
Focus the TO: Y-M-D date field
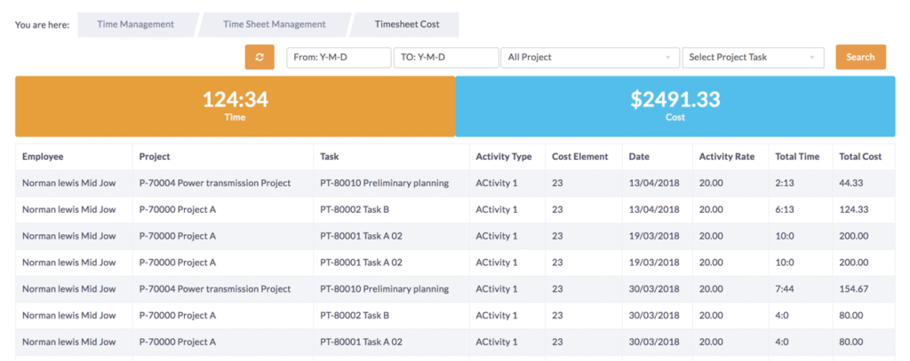446,58
